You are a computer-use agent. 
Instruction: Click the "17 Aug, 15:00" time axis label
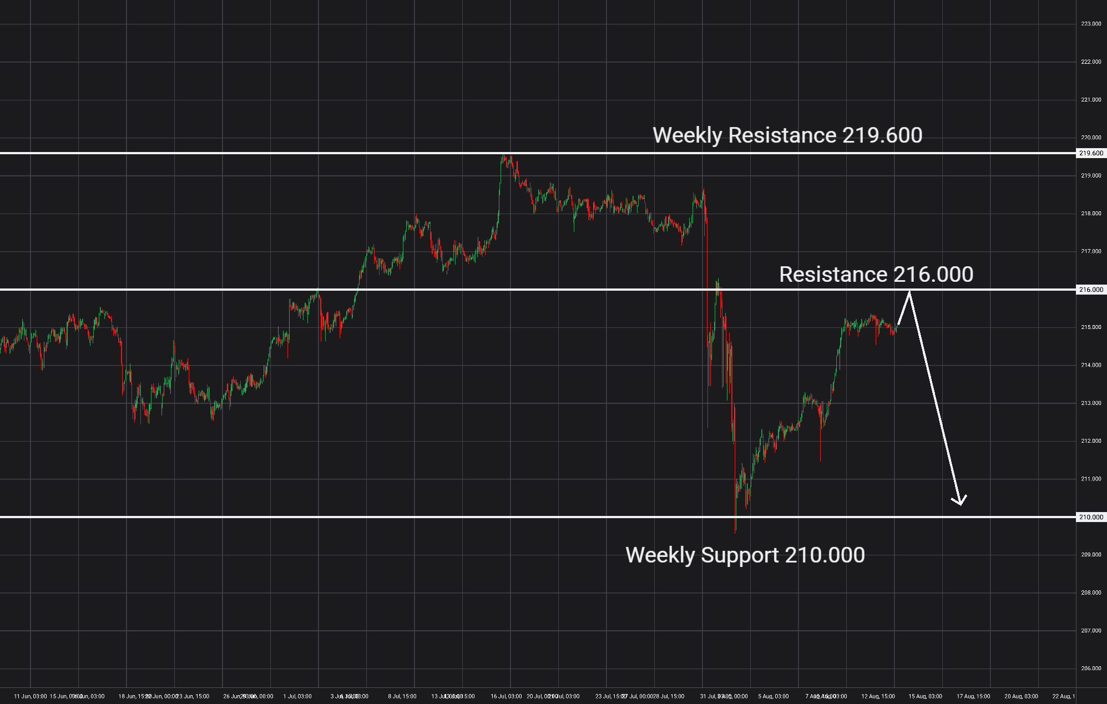[973, 696]
